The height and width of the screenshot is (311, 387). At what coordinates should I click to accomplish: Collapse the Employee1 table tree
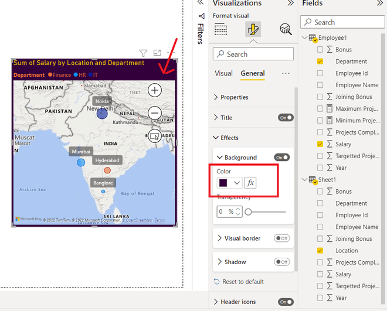pyautogui.click(x=305, y=37)
